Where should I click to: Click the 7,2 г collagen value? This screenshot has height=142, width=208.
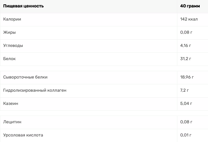[184, 90]
